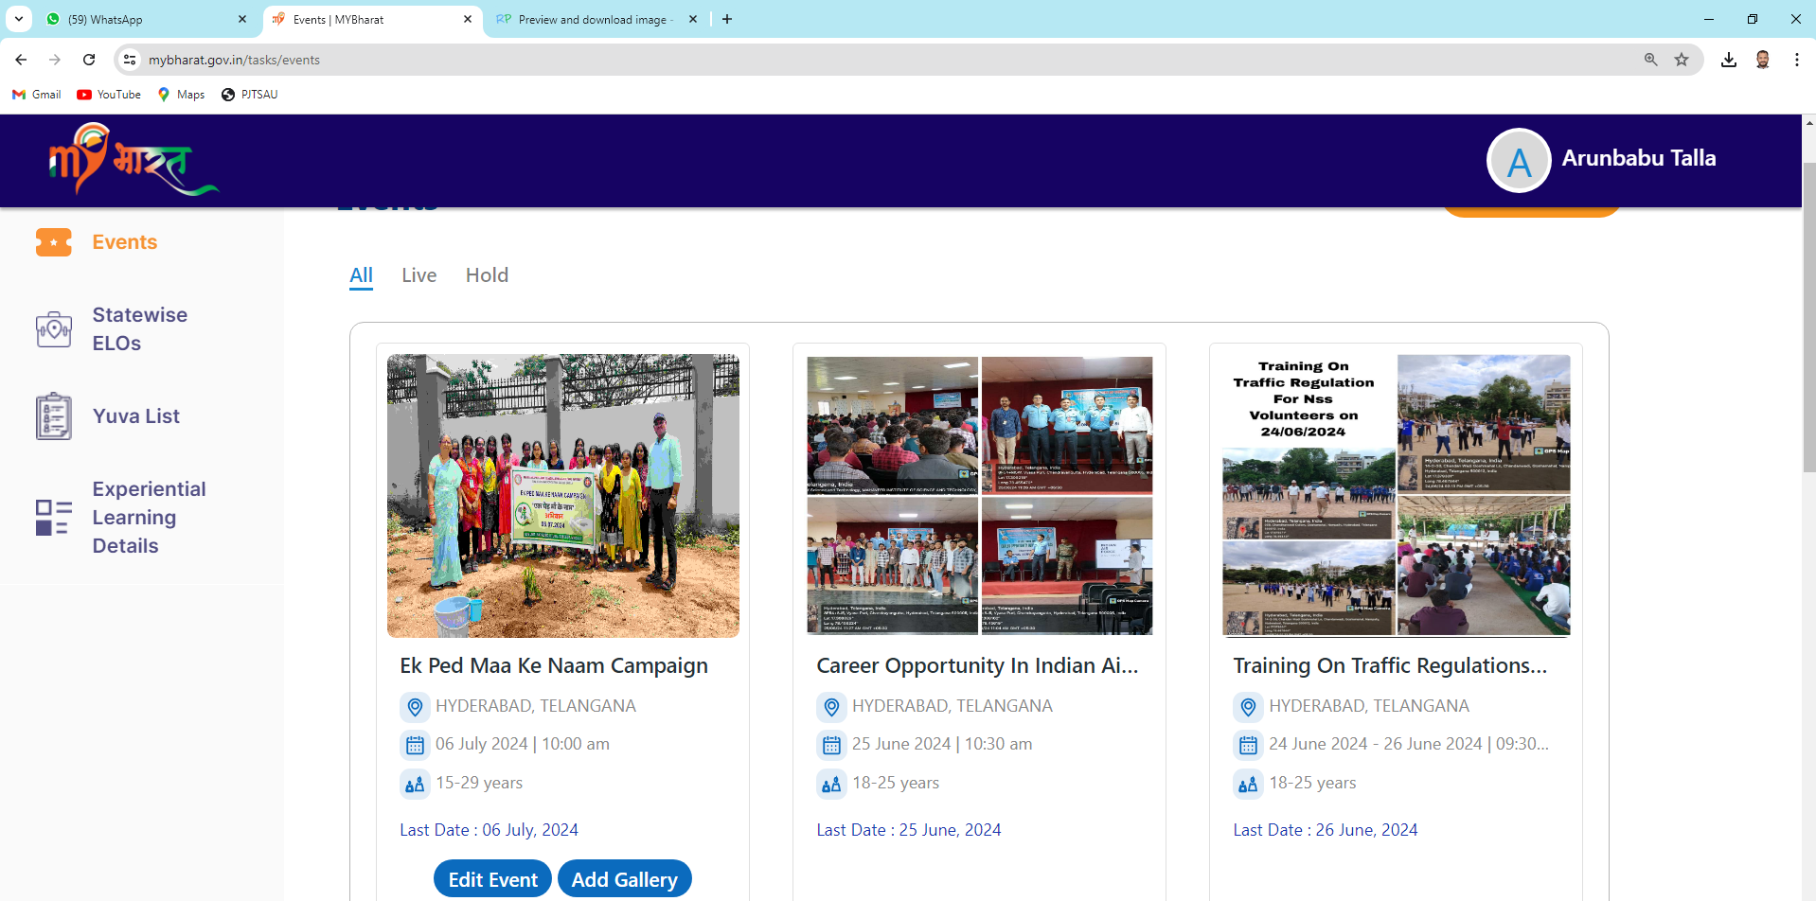
Task: Click location pin icon on Career Opportunity card
Action: pos(831,706)
